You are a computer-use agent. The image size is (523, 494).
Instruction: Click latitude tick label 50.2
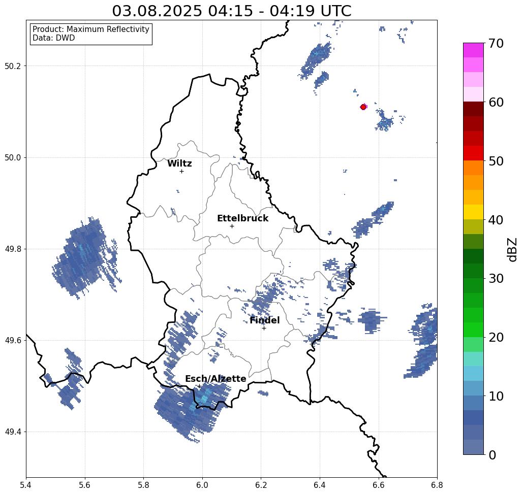(13, 66)
